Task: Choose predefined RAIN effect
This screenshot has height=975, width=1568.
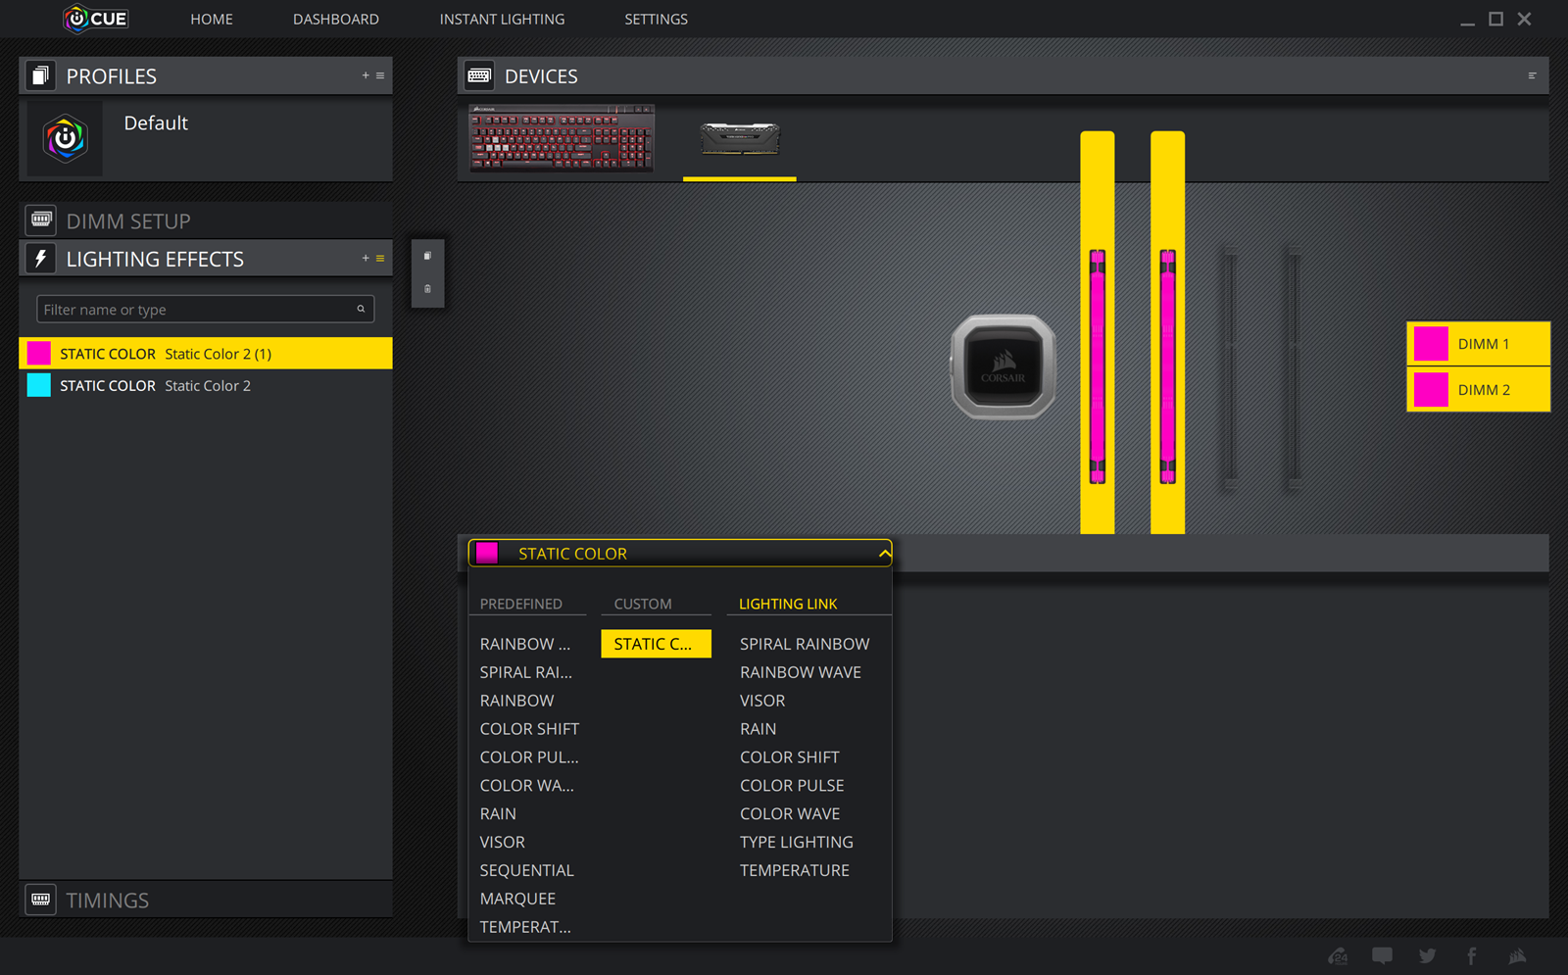Action: pyautogui.click(x=498, y=814)
